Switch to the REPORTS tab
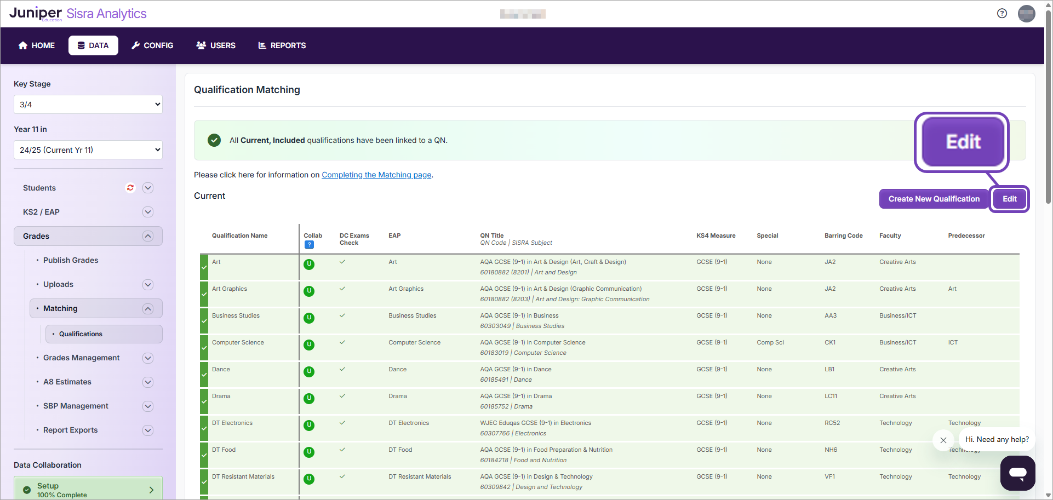 [282, 45]
